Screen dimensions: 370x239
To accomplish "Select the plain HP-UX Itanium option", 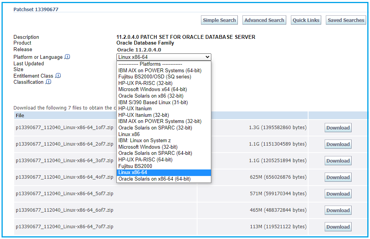I will tap(164, 108).
